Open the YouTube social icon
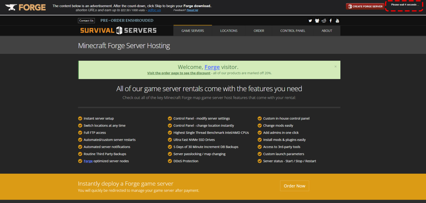Viewport: 426px width, 203px height. coord(337,20)
